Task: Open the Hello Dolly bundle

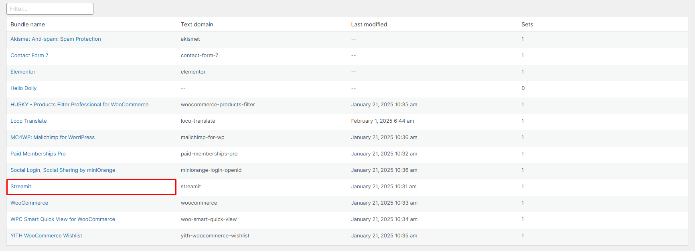Action: pos(23,88)
